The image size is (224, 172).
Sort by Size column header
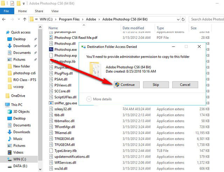click(194, 28)
